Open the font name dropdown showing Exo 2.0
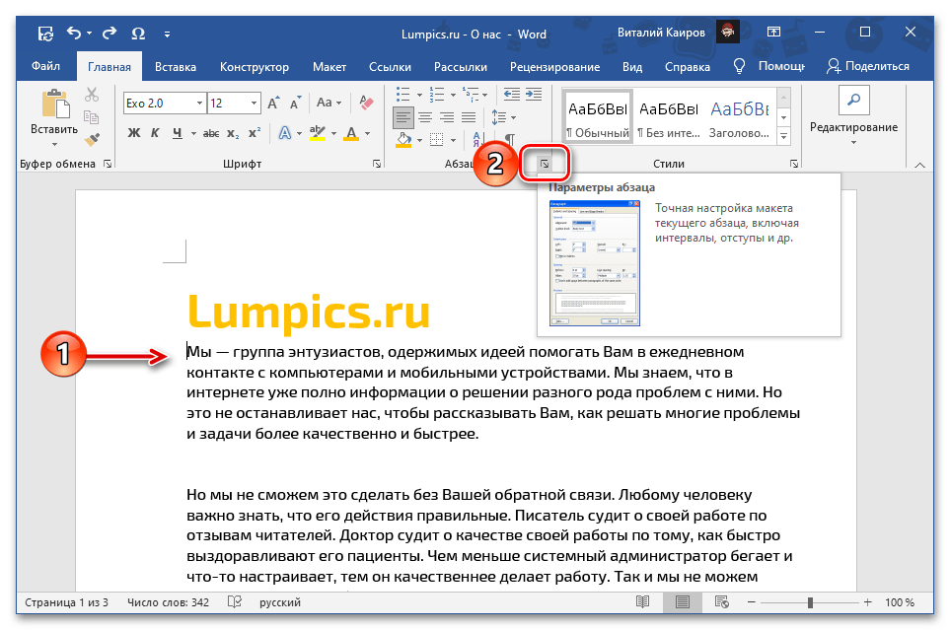This screenshot has height=630, width=950. [199, 103]
